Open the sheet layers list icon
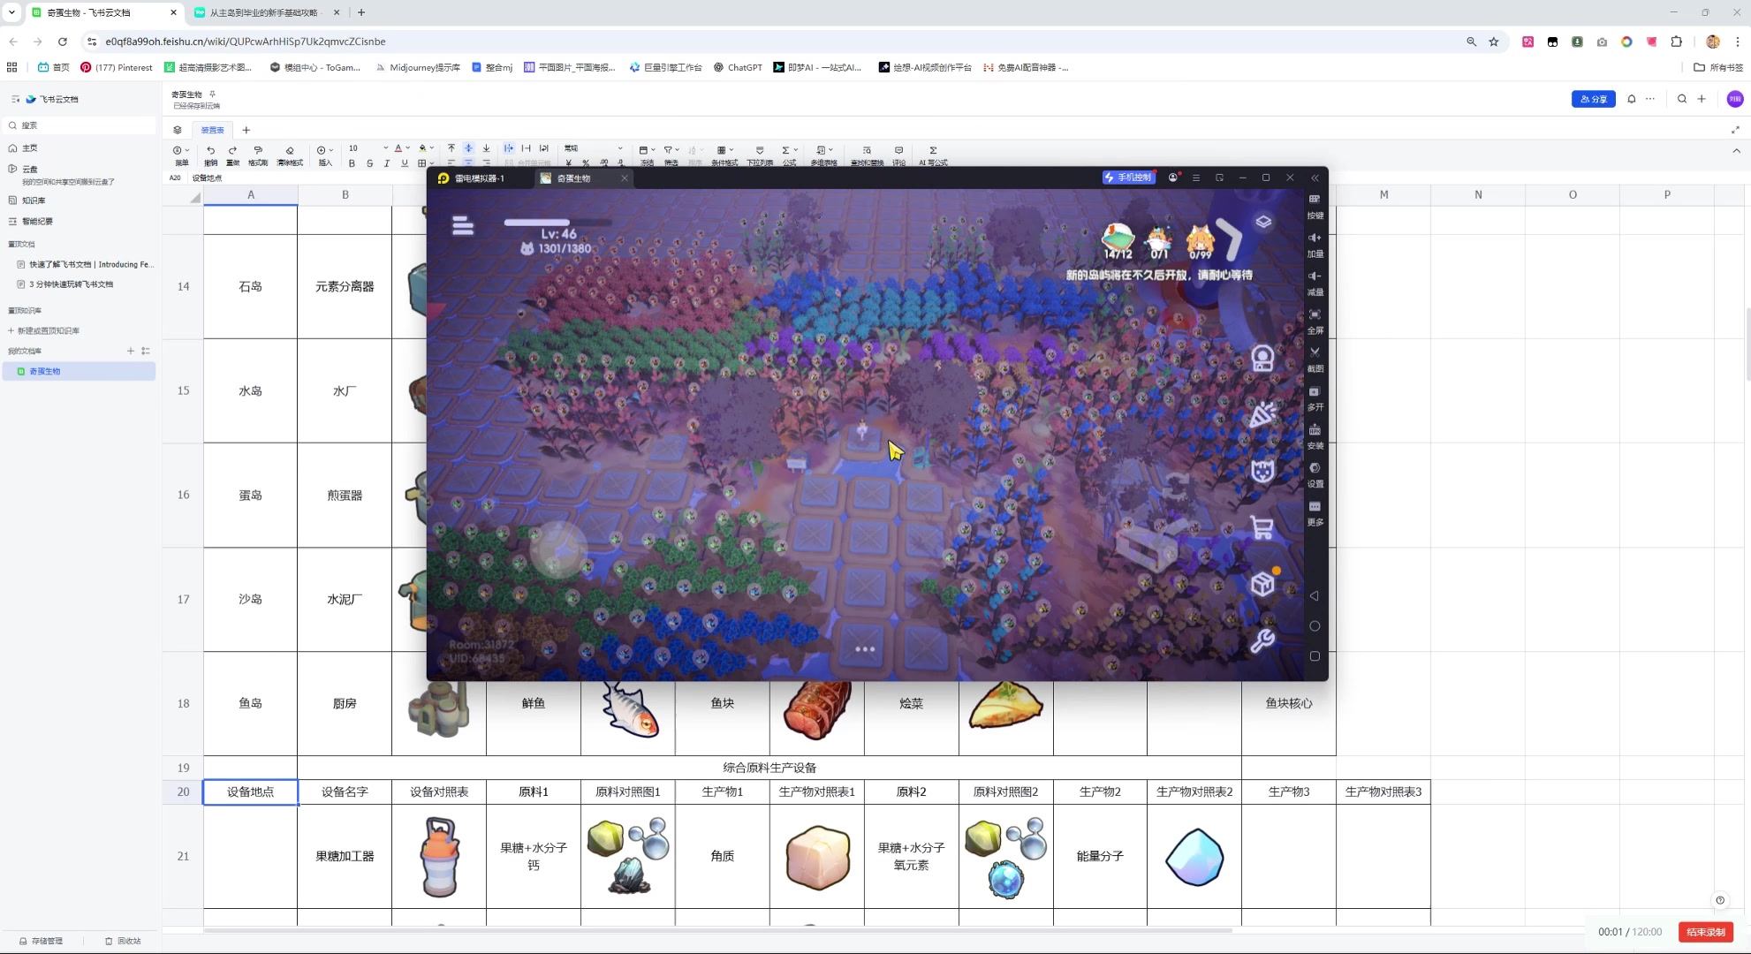The width and height of the screenshot is (1751, 954). 178,130
